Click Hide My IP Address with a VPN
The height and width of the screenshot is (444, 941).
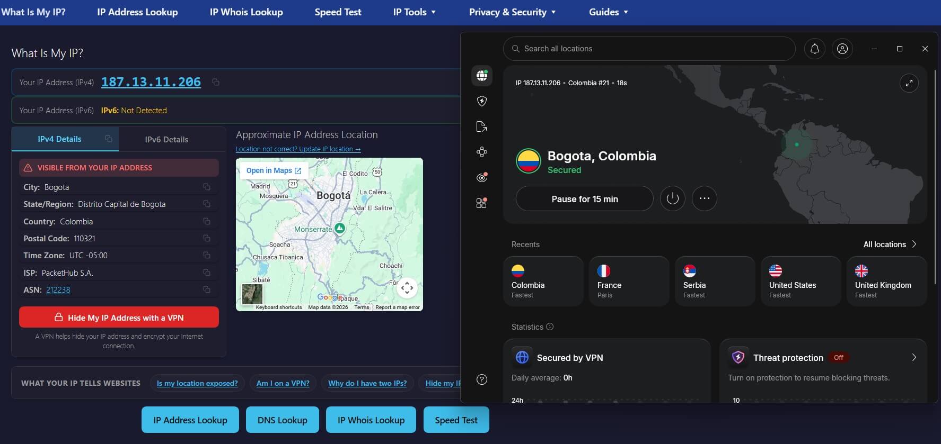(x=119, y=318)
